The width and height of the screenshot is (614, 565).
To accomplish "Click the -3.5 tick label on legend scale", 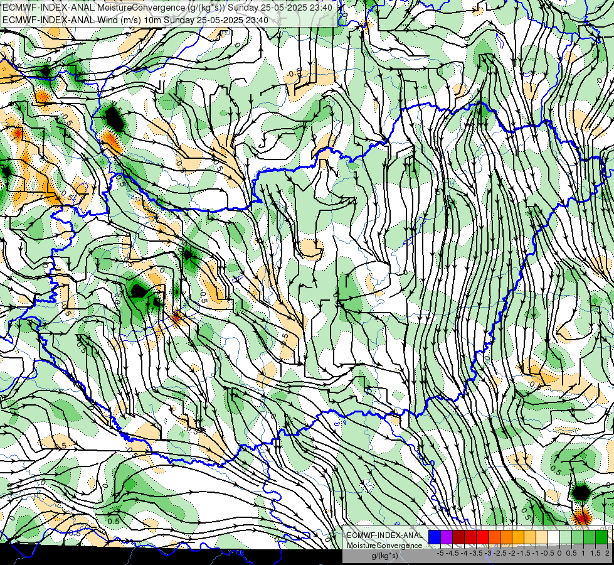I will coord(476,553).
